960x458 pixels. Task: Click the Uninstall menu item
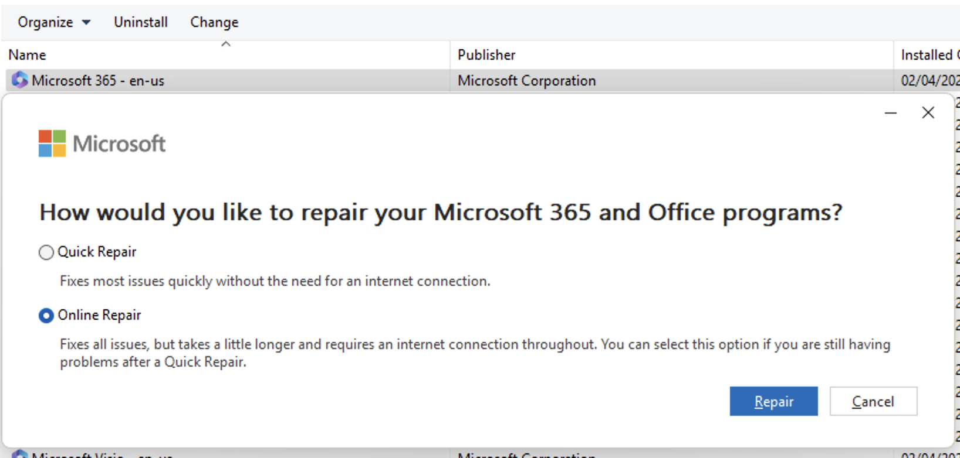(140, 22)
